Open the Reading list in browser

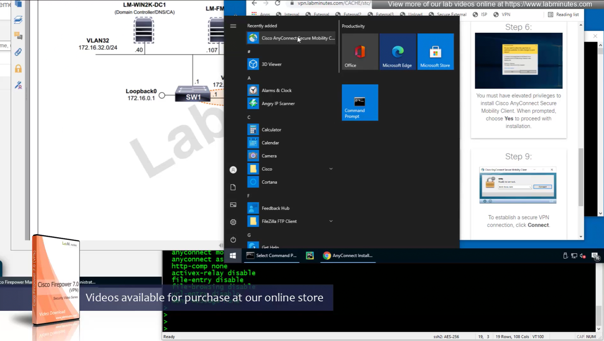point(563,15)
